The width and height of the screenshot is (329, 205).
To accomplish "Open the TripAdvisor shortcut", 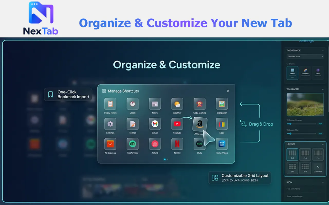I will click(x=133, y=144).
